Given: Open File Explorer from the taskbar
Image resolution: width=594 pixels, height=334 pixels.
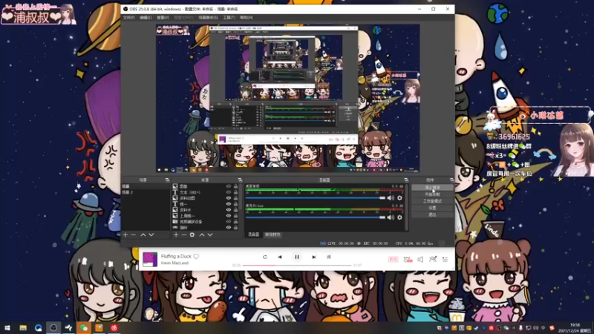Looking at the screenshot, I should (23, 327).
